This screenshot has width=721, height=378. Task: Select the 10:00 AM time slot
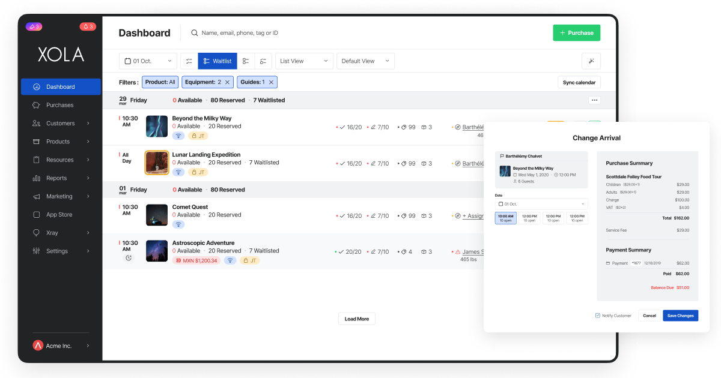click(x=505, y=218)
